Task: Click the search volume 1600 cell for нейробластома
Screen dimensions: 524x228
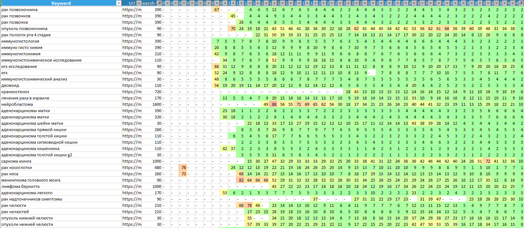Action: [x=157, y=105]
